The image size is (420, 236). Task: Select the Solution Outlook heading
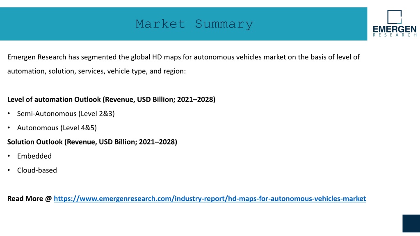[x=92, y=142]
